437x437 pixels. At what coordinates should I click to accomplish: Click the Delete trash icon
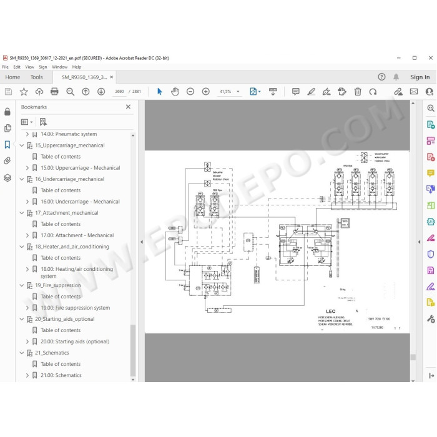[x=358, y=91]
